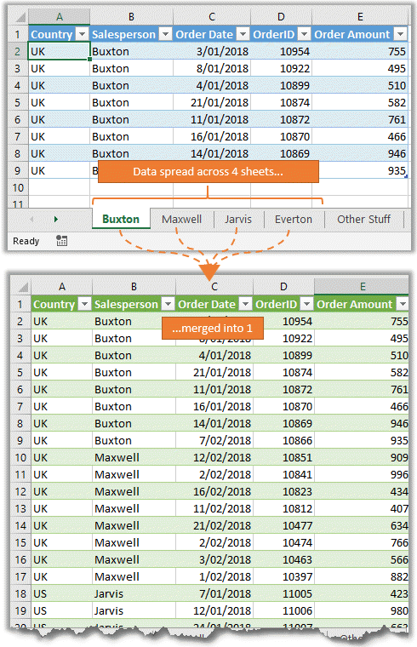Click date 16/01/2018 in top sheet
Viewport: 417px width, 647px height.
212,136
